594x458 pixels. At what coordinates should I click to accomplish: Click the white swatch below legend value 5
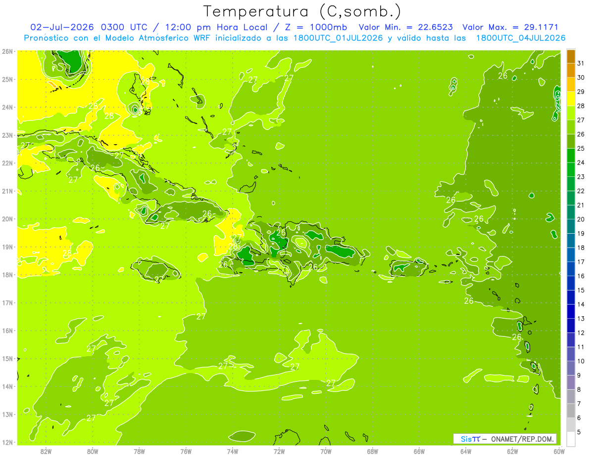pyautogui.click(x=571, y=439)
